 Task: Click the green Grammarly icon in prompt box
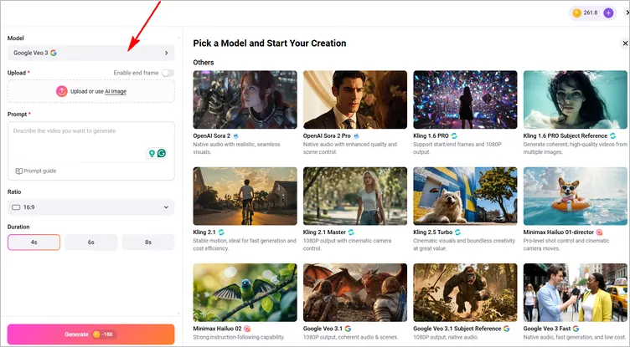point(162,153)
